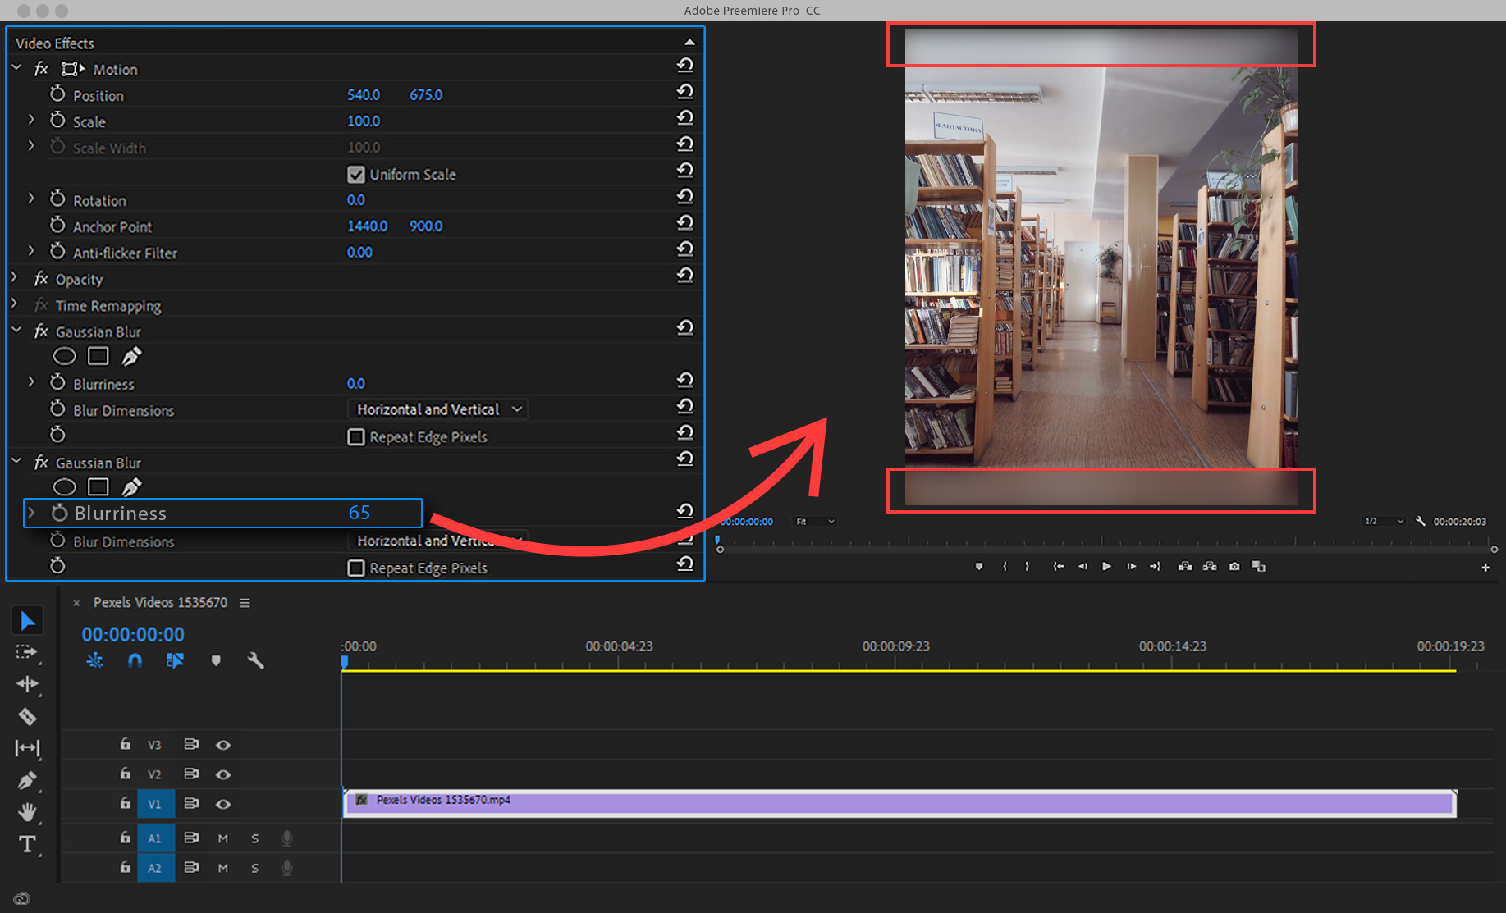
Task: Select the Hand tool
Action: point(27,812)
